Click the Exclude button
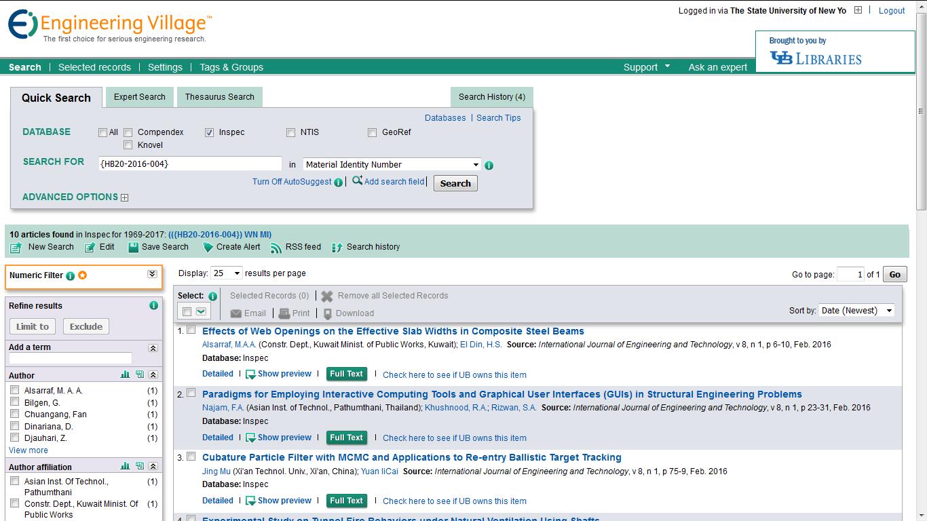The width and height of the screenshot is (927, 521). [x=86, y=326]
